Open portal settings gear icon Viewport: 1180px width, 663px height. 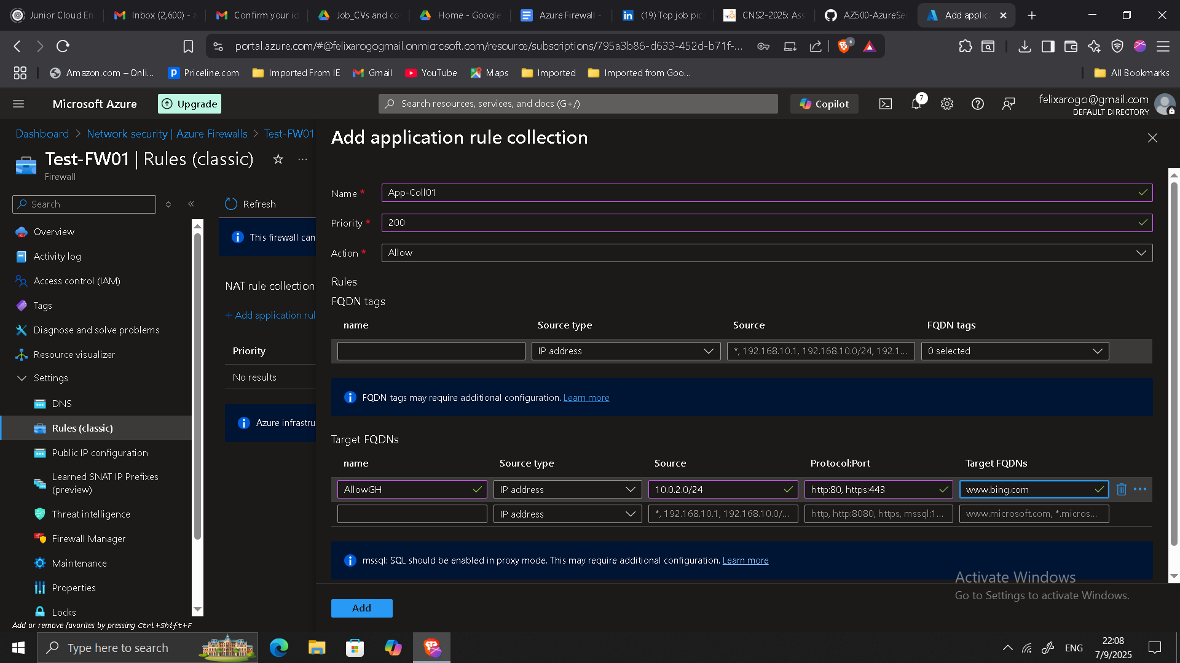click(x=946, y=104)
